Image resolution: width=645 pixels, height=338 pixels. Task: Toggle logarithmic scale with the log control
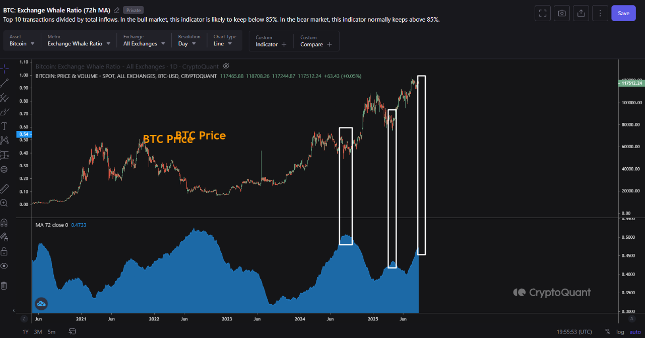(620, 331)
